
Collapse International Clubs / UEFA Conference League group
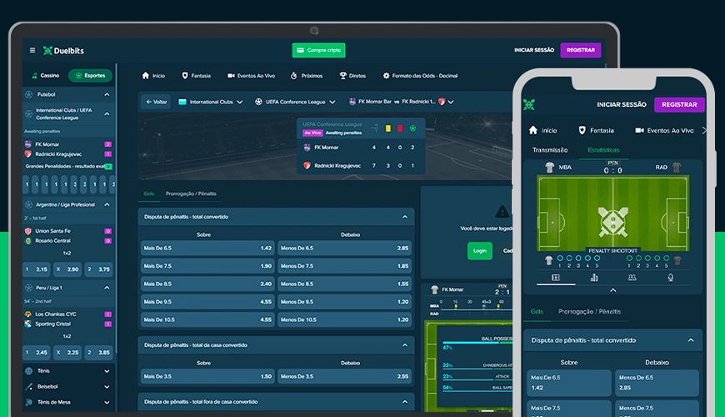tap(107, 114)
